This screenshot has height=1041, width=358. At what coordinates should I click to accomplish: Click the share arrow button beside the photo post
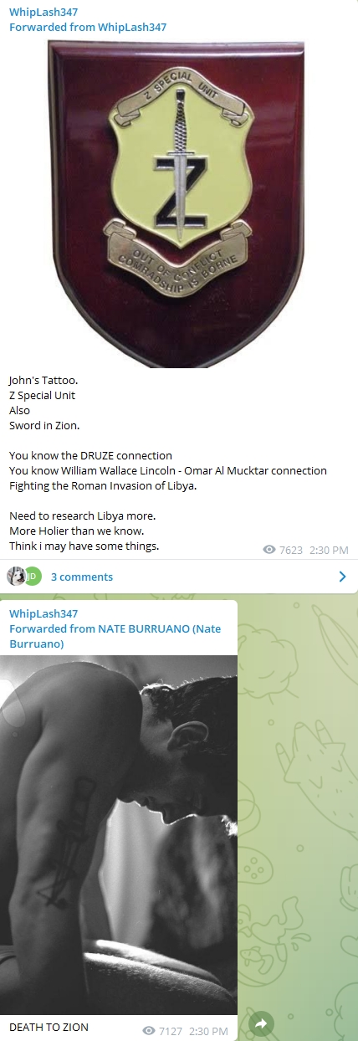[x=262, y=1024]
